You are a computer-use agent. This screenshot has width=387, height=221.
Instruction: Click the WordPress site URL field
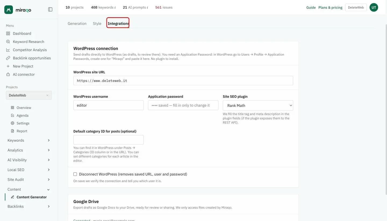(183, 81)
